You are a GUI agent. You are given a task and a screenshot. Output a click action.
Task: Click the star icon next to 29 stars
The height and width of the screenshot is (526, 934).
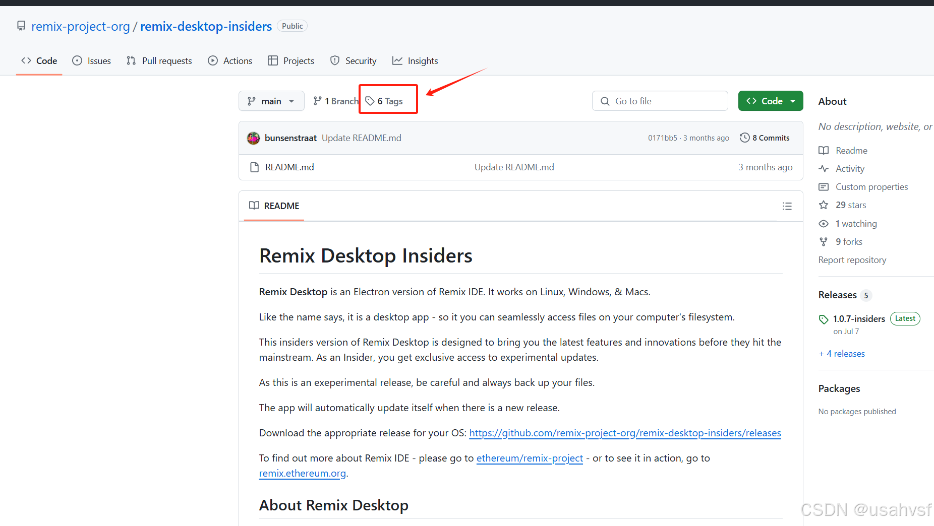coord(824,205)
